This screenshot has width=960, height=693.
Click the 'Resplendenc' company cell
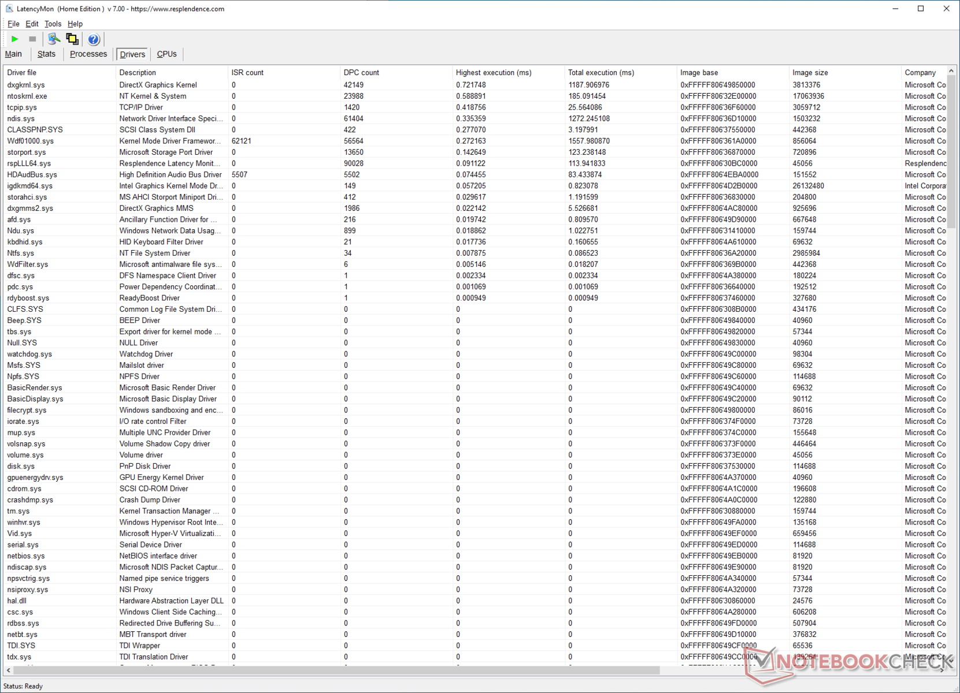[925, 163]
